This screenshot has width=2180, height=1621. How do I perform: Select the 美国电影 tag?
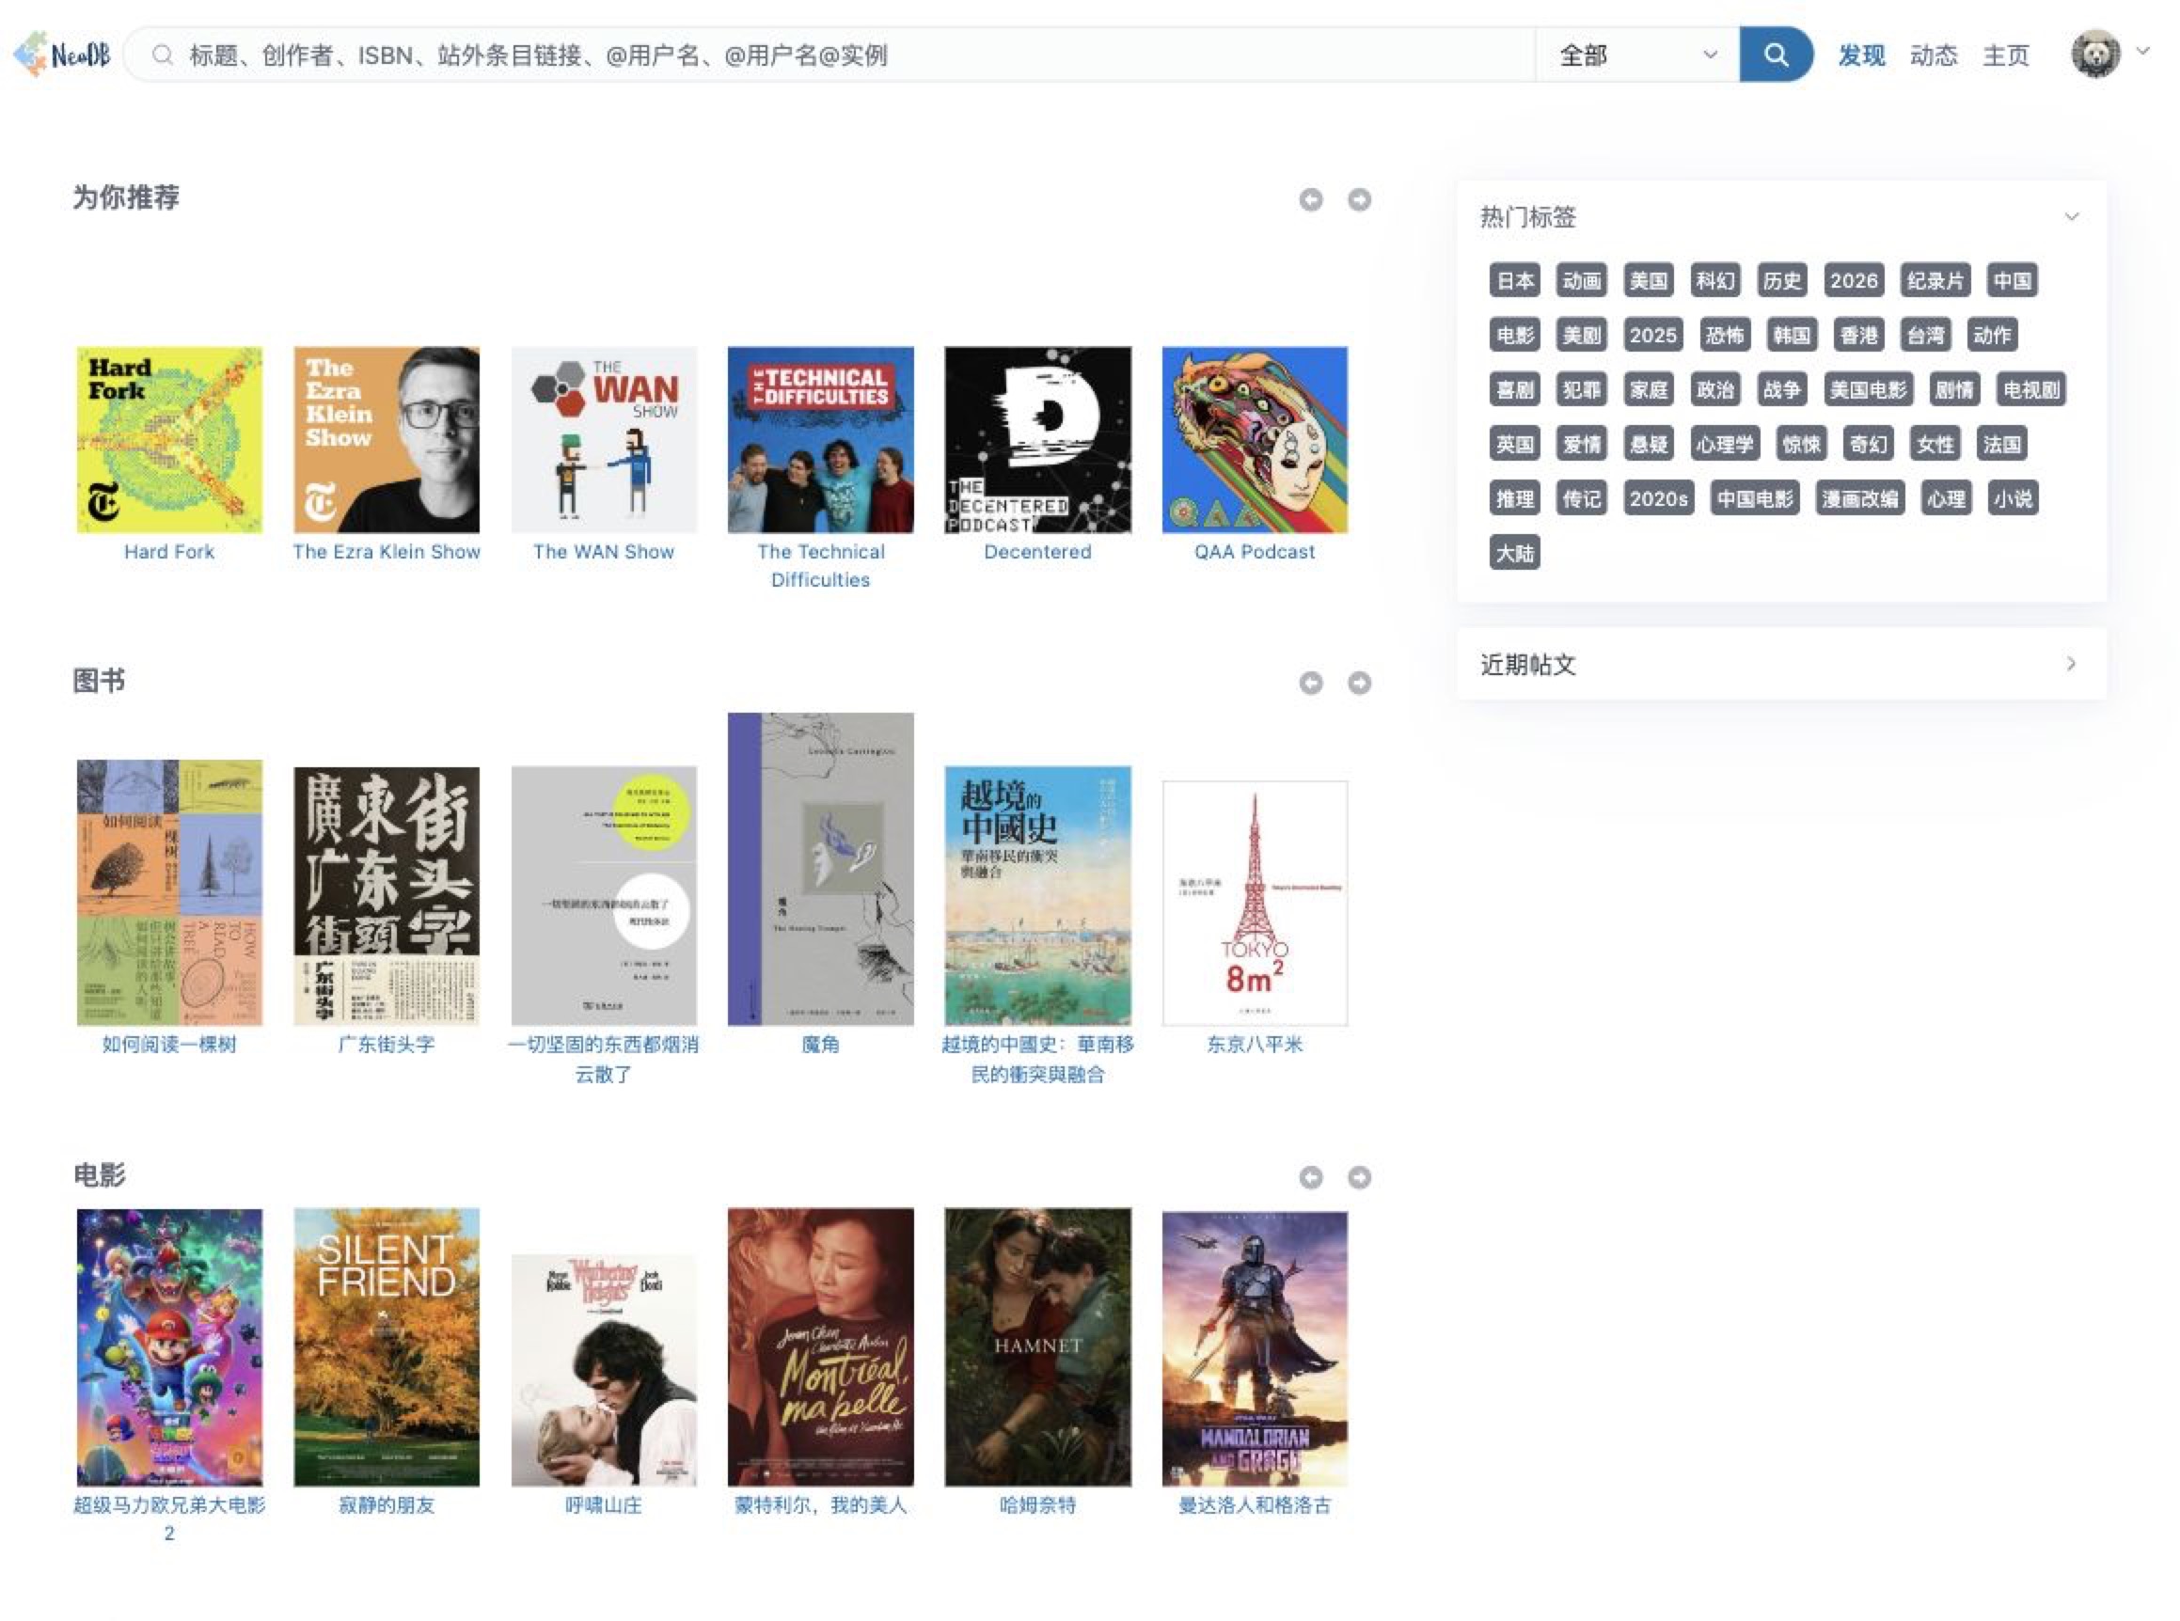(1868, 389)
